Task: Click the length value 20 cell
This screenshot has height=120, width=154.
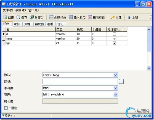Action: (x=84, y=38)
